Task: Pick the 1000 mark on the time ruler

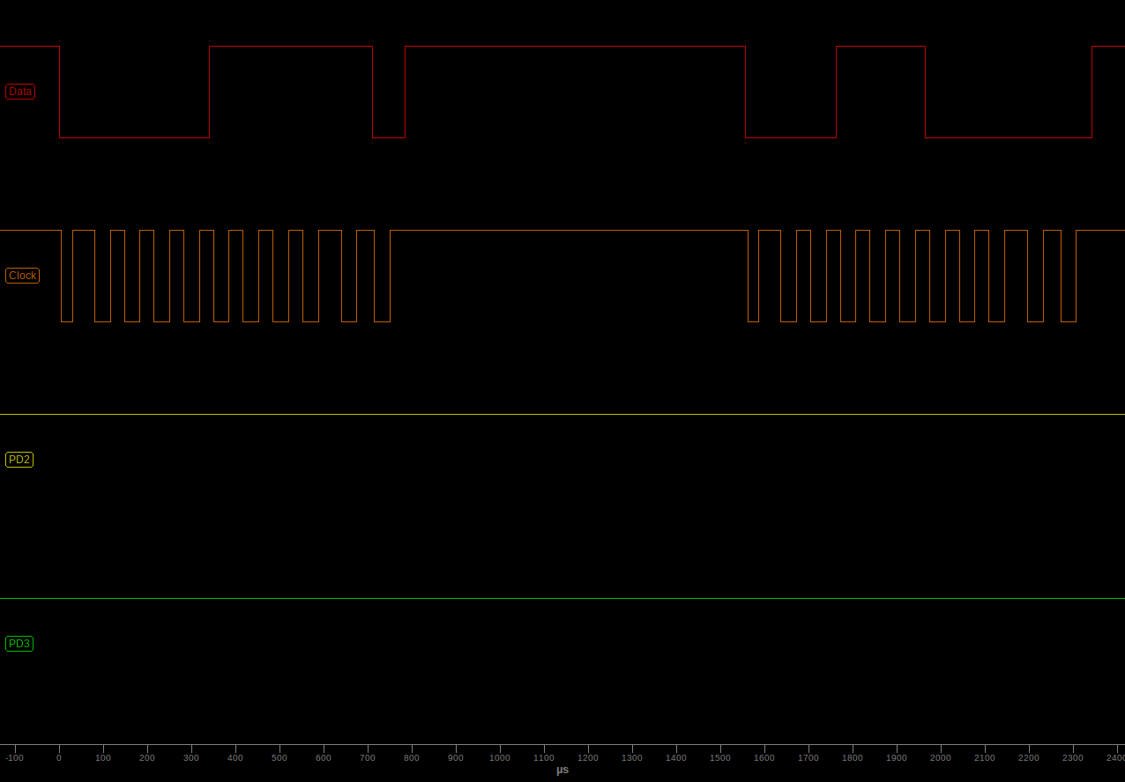Action: pos(500,756)
